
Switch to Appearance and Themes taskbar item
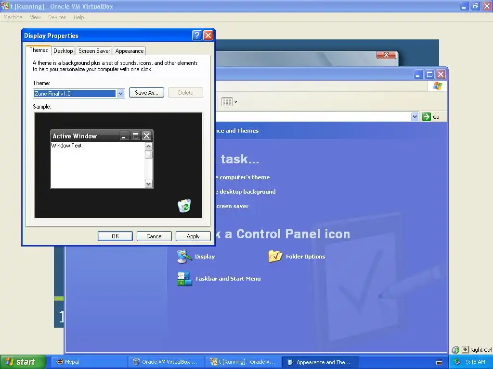point(320,362)
